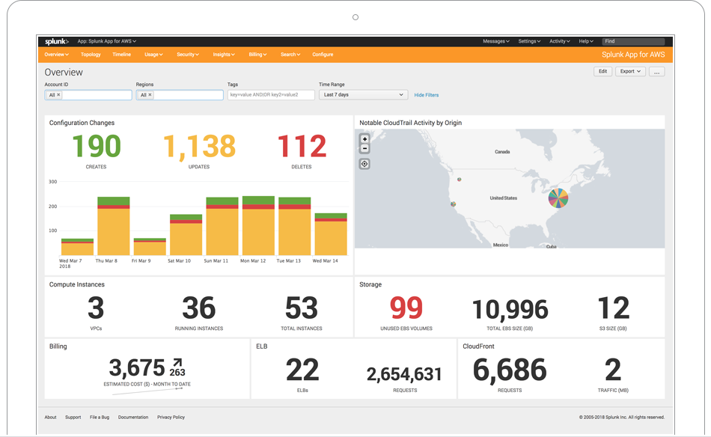Go to the Topology tab
The image size is (711, 437).
(x=91, y=55)
